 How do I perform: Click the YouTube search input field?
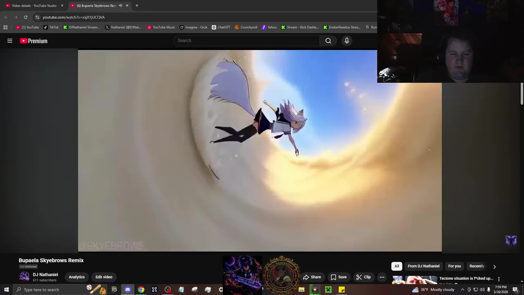246,41
